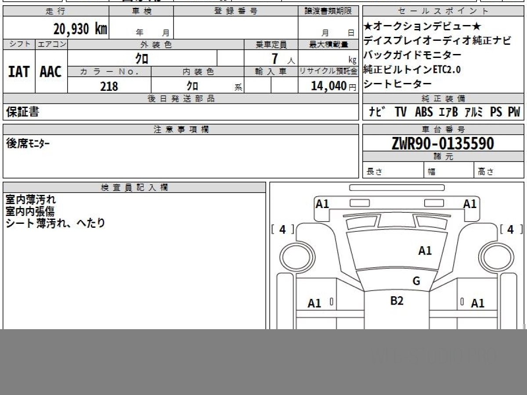Click the ナビ equipment item
The image size is (527, 395).
(x=377, y=112)
